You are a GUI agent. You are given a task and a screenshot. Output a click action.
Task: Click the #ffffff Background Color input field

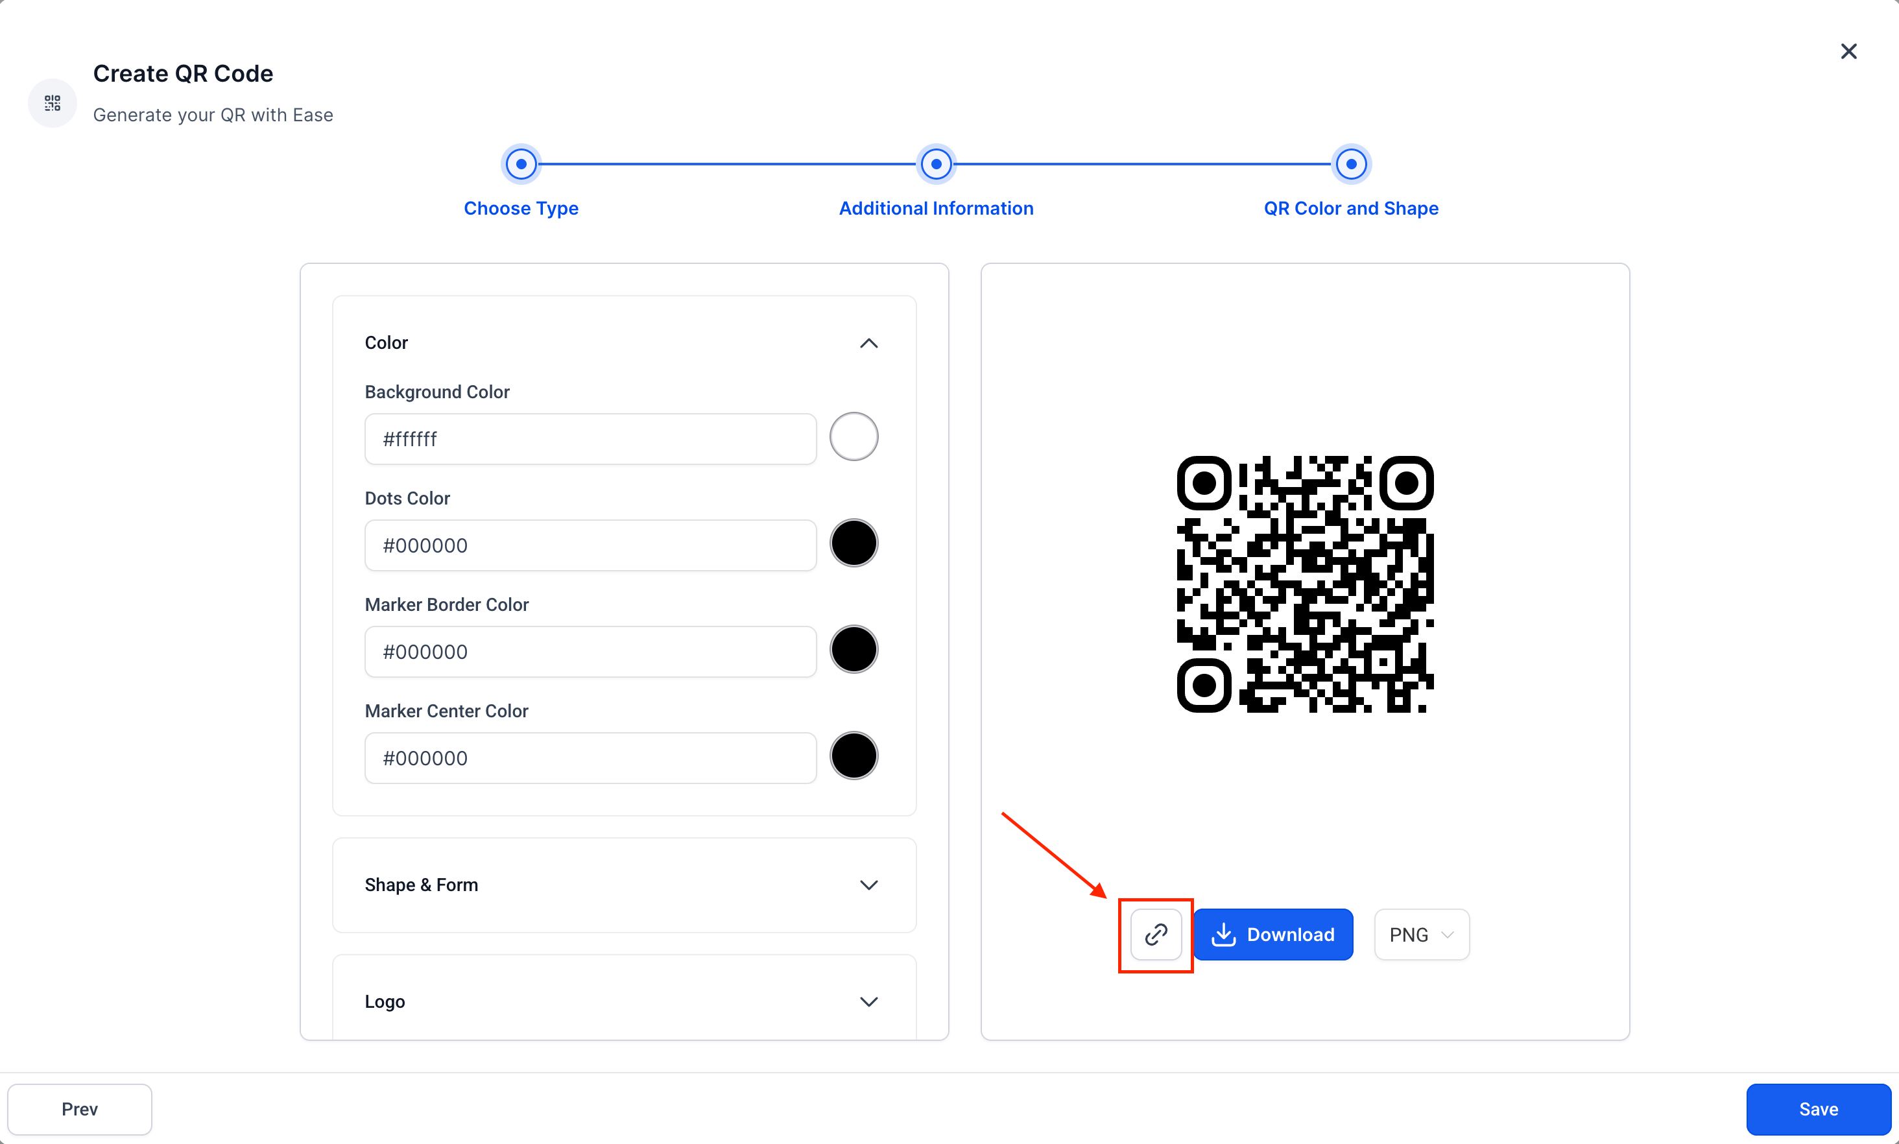[x=590, y=438]
